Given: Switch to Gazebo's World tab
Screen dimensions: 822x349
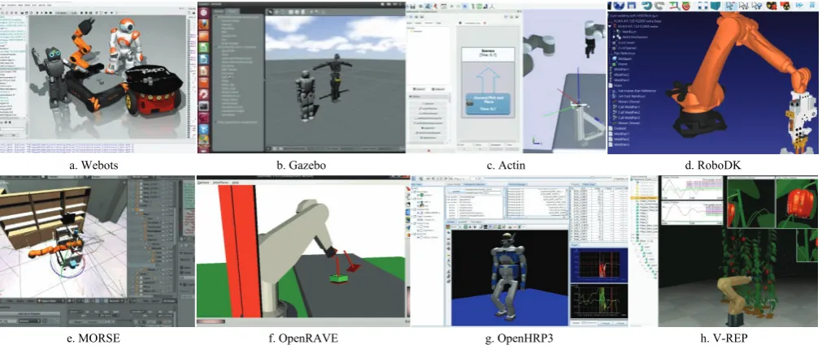Looking at the screenshot, I should coord(219,11).
